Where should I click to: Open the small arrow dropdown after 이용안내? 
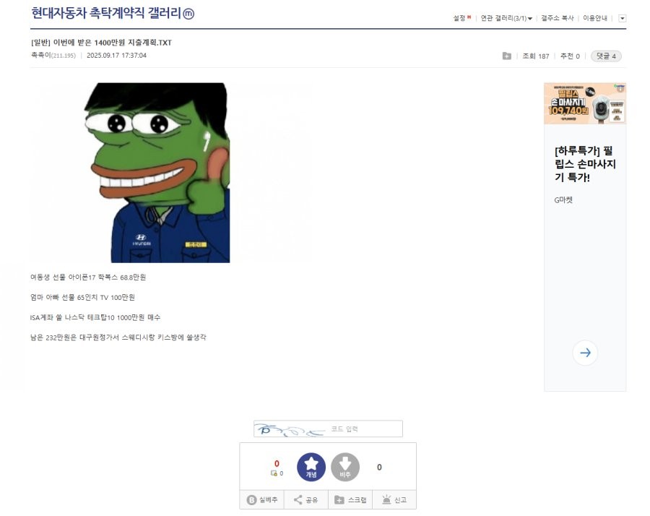pyautogui.click(x=622, y=18)
